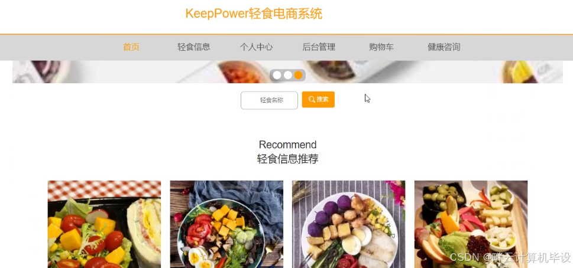Open 后台管理 navigation item

tap(319, 47)
